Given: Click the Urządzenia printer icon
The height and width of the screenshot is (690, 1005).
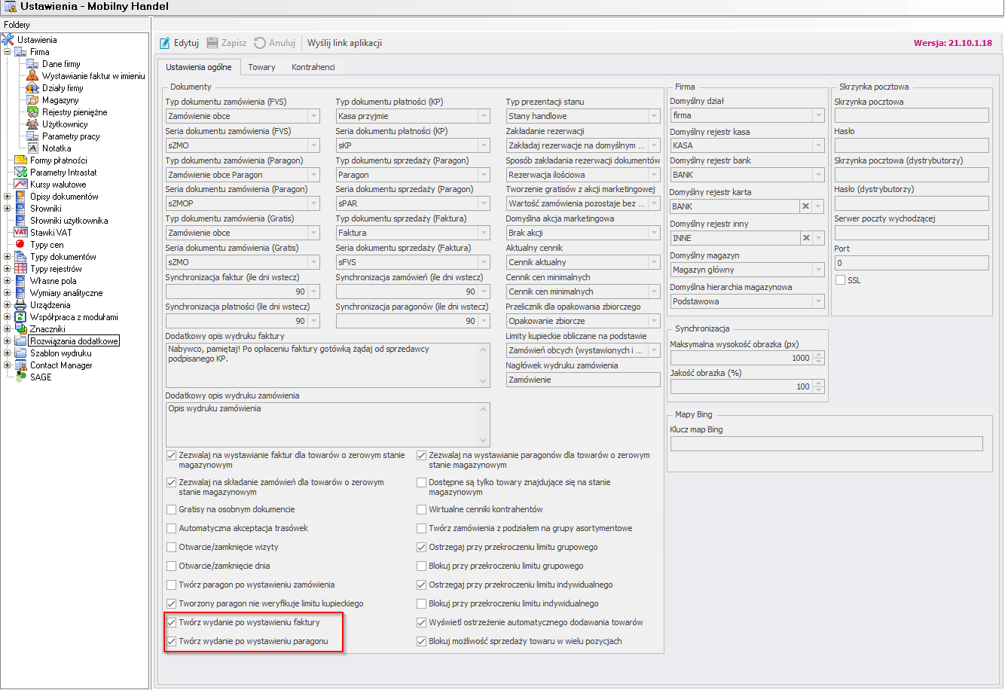Looking at the screenshot, I should click(20, 305).
